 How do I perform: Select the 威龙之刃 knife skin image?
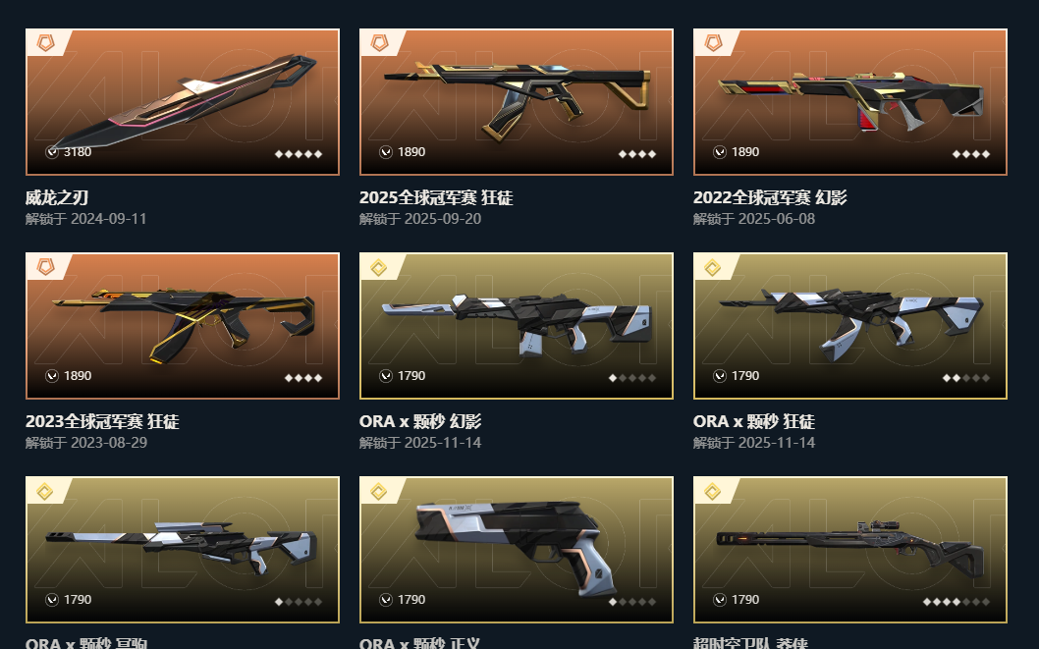click(x=183, y=102)
